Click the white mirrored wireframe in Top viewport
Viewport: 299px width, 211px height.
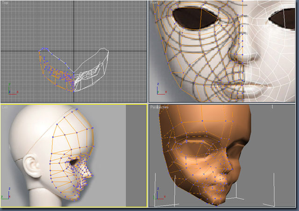(x=91, y=70)
